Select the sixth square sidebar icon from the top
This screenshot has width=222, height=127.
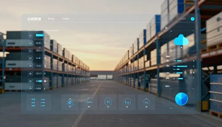[x=31, y=74]
